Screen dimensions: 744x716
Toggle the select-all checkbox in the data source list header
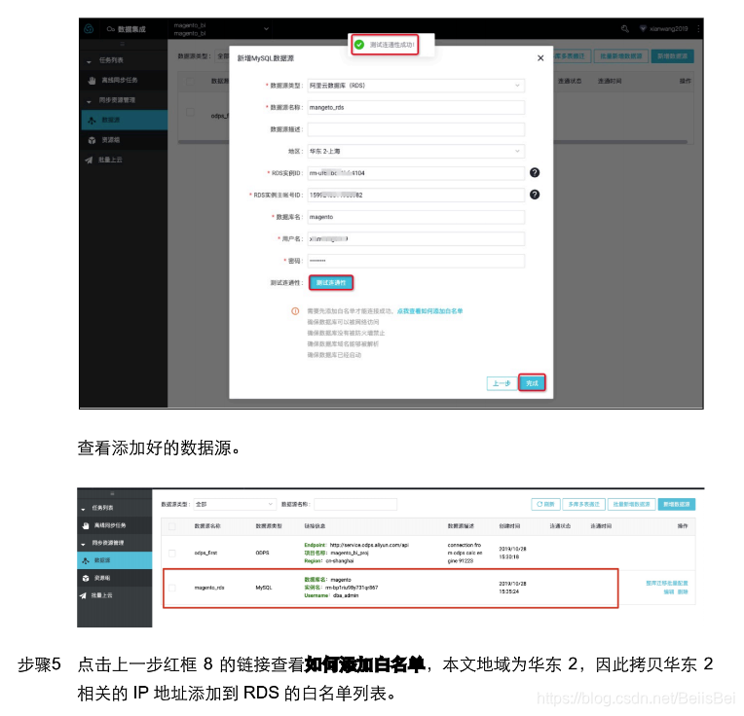pyautogui.click(x=172, y=526)
